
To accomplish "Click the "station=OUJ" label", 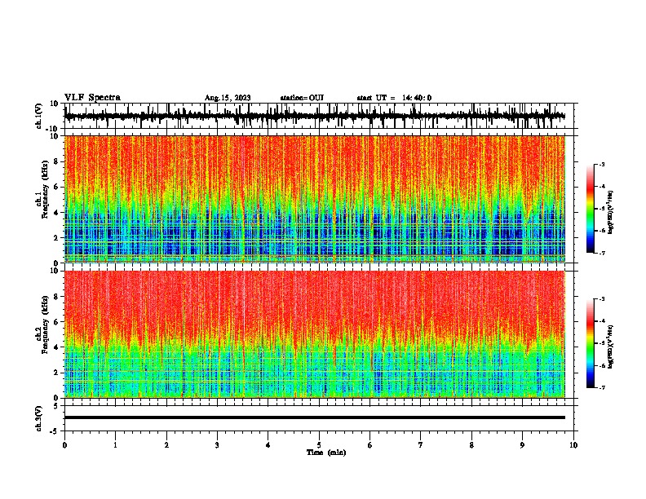I will 302,98.
